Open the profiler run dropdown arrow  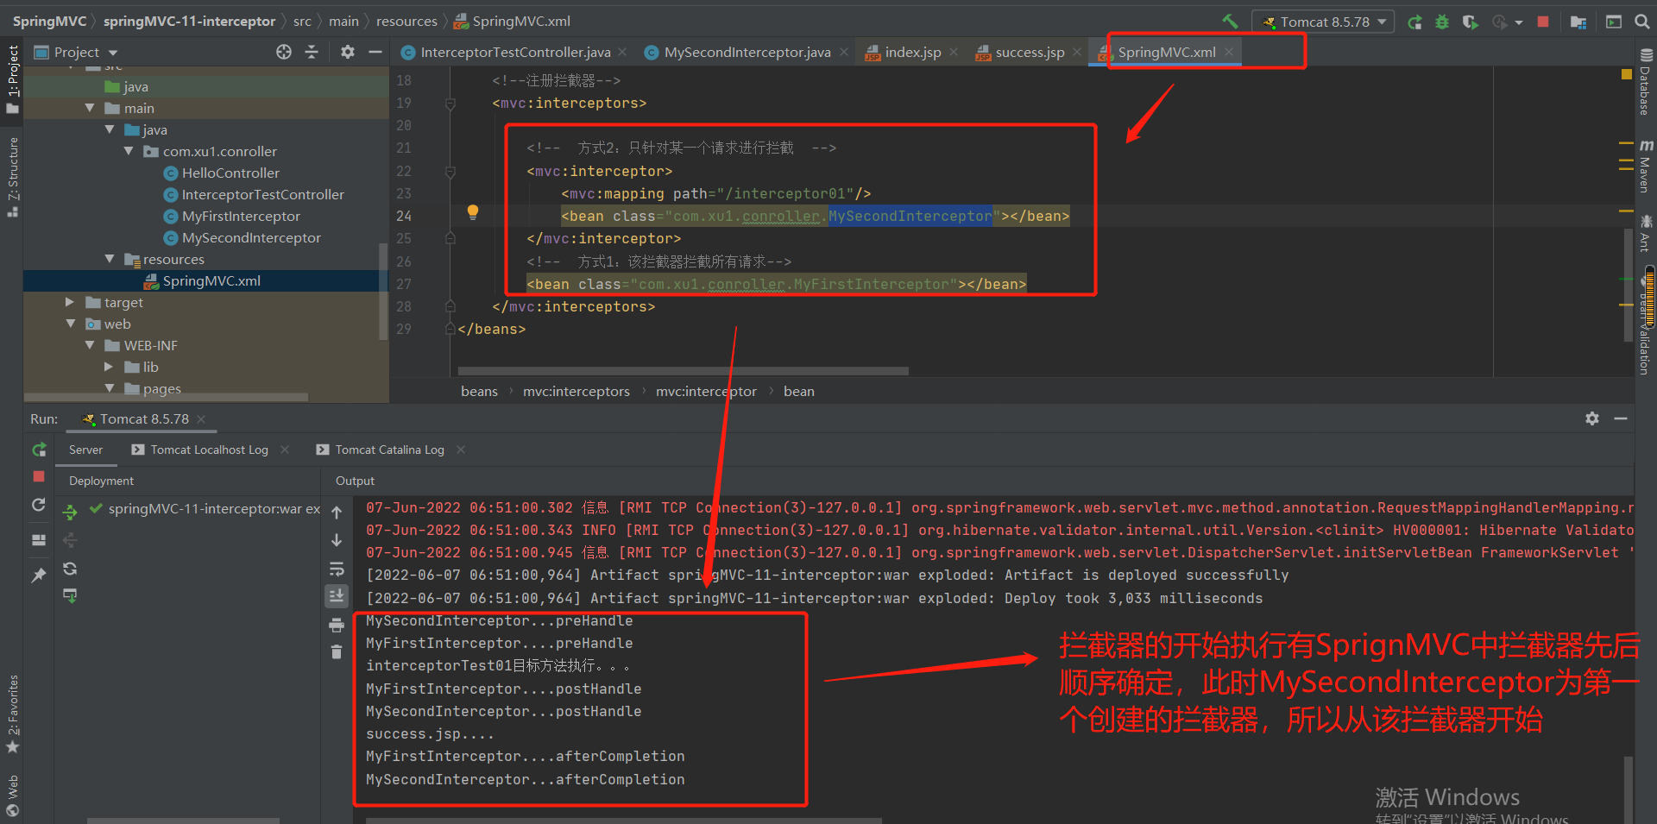click(x=1518, y=22)
